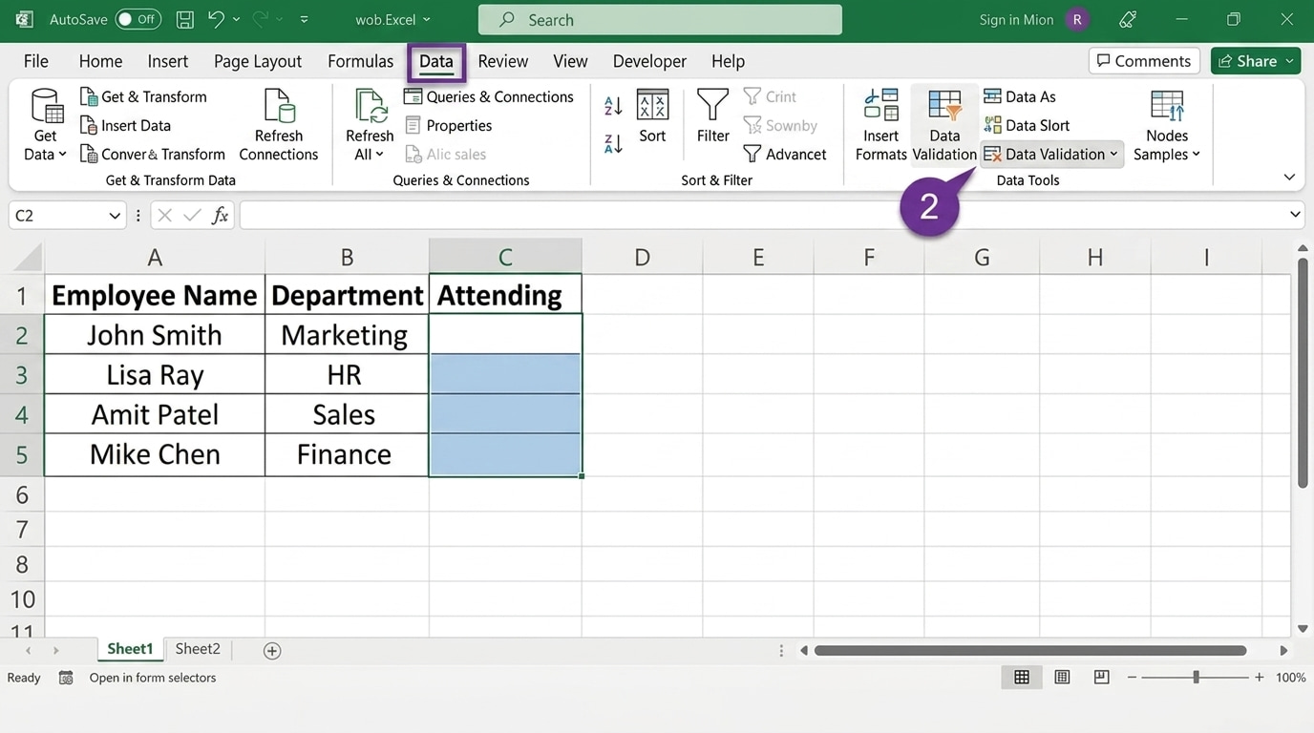Image resolution: width=1314 pixels, height=733 pixels.
Task: Switch to the View tab
Action: (x=570, y=61)
